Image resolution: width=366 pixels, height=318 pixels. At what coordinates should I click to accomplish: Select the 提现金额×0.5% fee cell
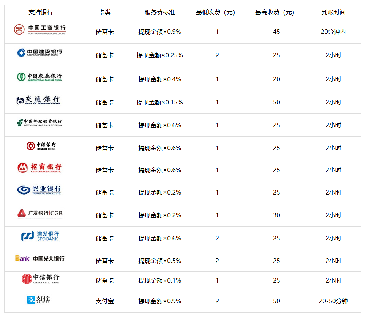point(160,261)
